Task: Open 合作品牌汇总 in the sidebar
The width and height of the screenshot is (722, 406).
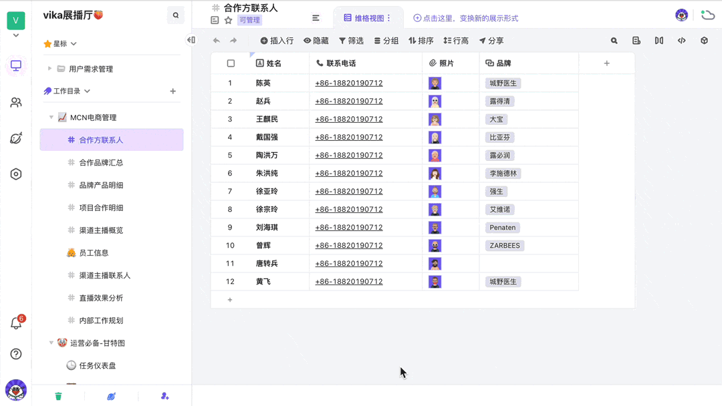Action: [x=101, y=163]
